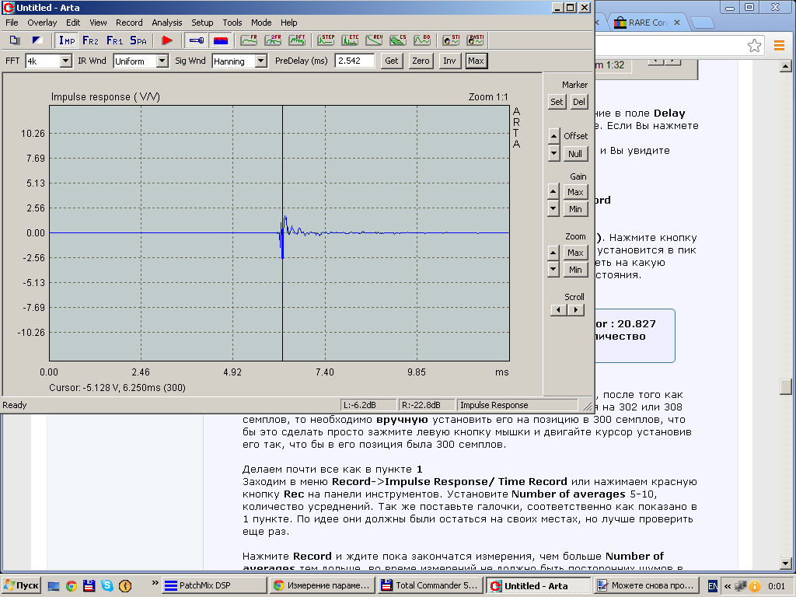
Task: Open the CS cumulative spectrum icon
Action: coord(398,40)
